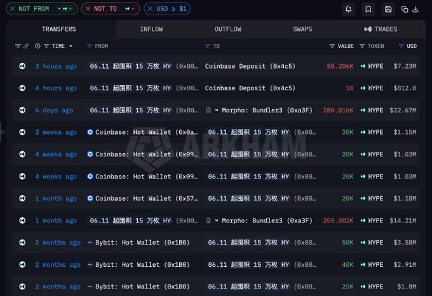Switch to the OUTFLOW tab

[x=228, y=29]
